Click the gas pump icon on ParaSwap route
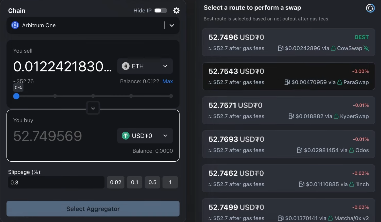 coord(287,82)
